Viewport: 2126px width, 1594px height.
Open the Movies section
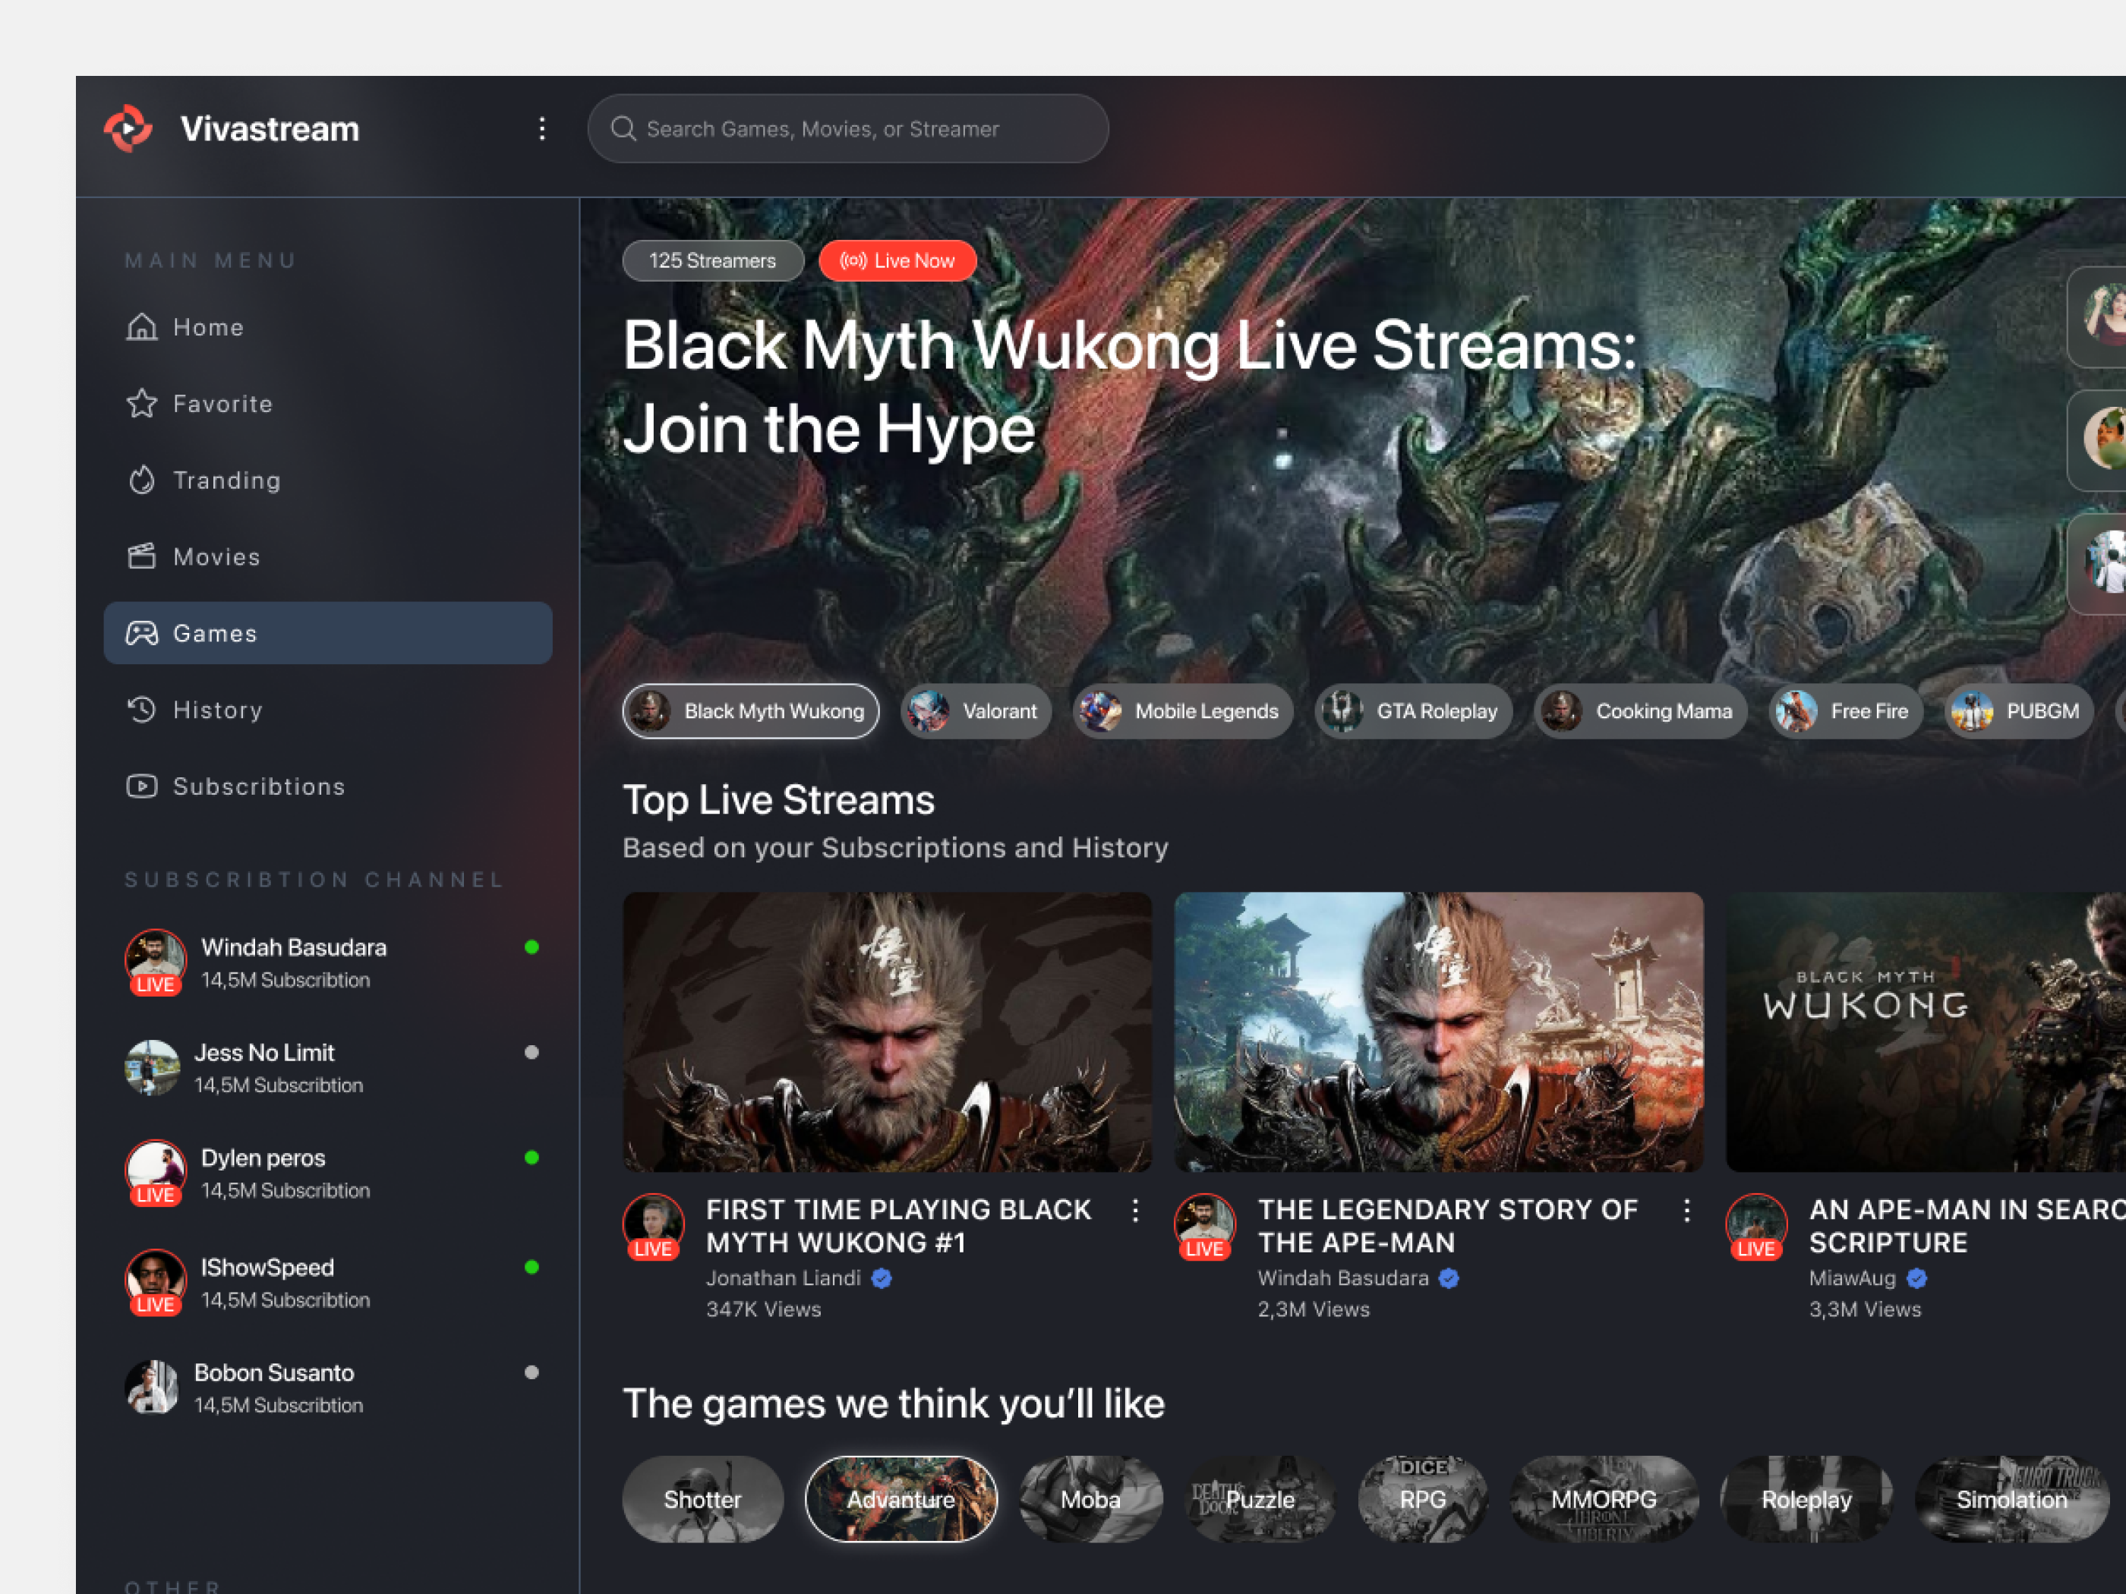click(216, 556)
